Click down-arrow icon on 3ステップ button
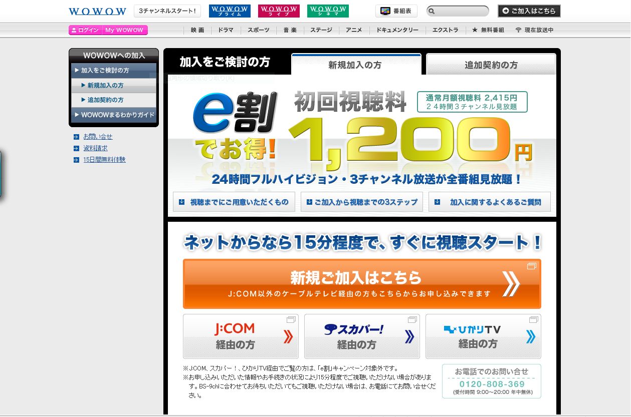 pyautogui.click(x=310, y=202)
